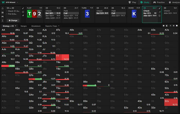The image size is (180, 114).
Task: Select the TT hand cell in the matrix
Action: pos(62,57)
